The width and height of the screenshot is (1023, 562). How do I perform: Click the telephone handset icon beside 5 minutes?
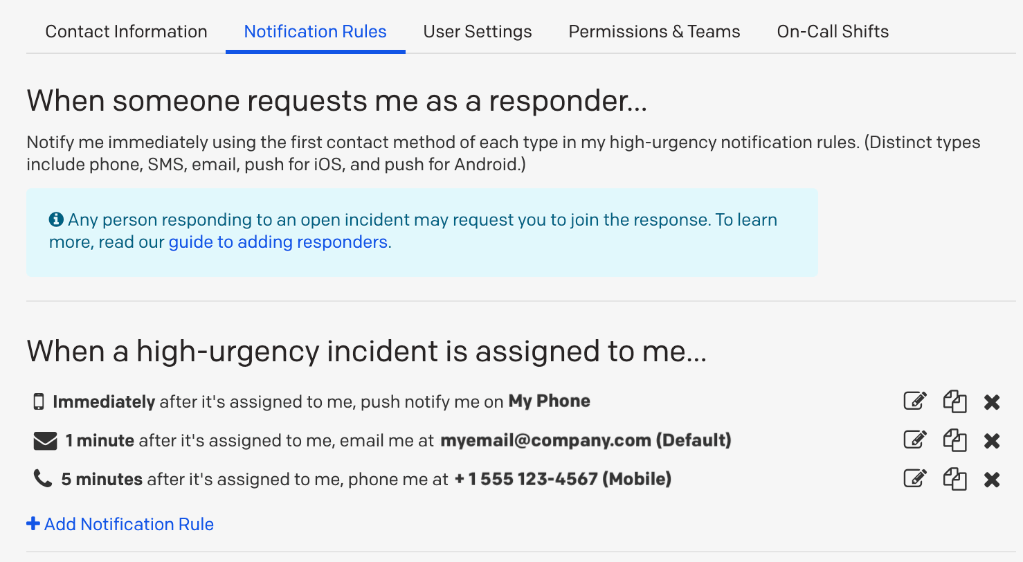[x=43, y=479]
